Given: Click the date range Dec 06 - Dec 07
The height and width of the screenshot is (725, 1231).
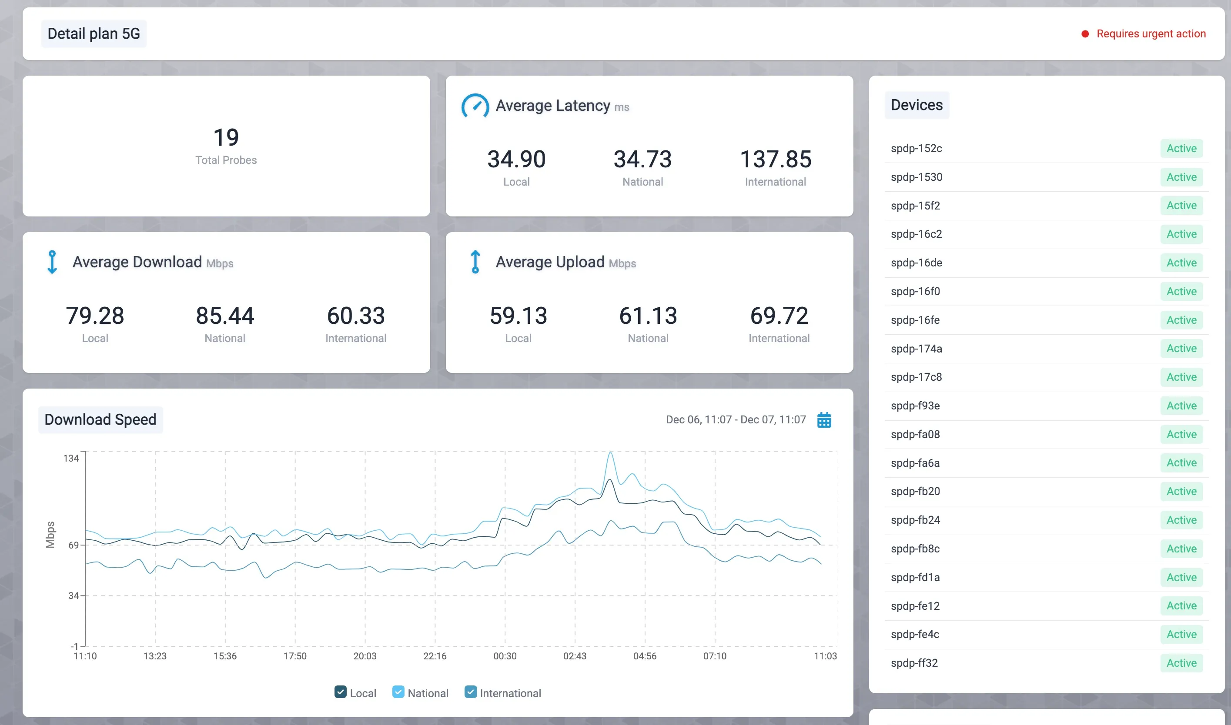Looking at the screenshot, I should (x=736, y=420).
